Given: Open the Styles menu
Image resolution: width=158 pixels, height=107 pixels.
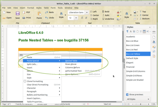Looking at the screenshot, I should [x=39, y=8].
